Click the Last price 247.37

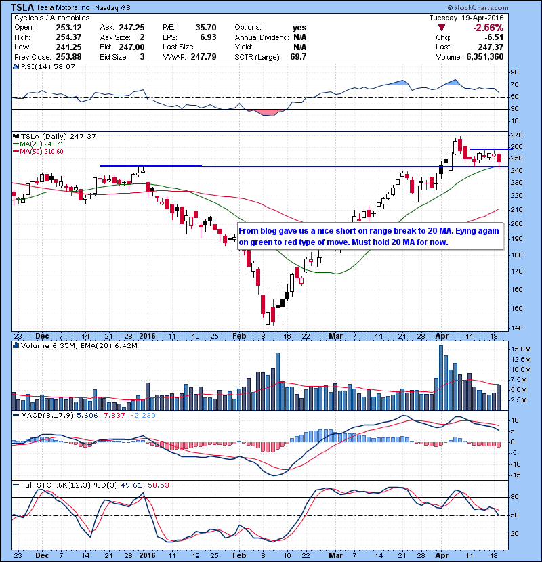click(491, 47)
